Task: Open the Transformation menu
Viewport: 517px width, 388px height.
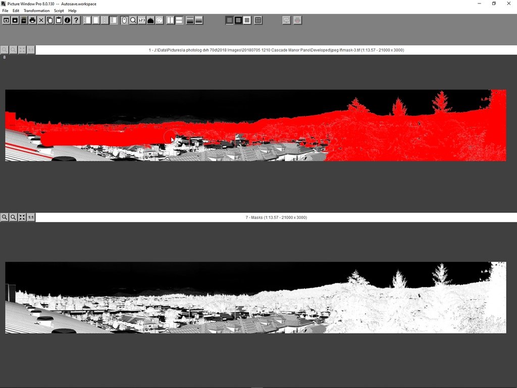Action: pos(36,11)
